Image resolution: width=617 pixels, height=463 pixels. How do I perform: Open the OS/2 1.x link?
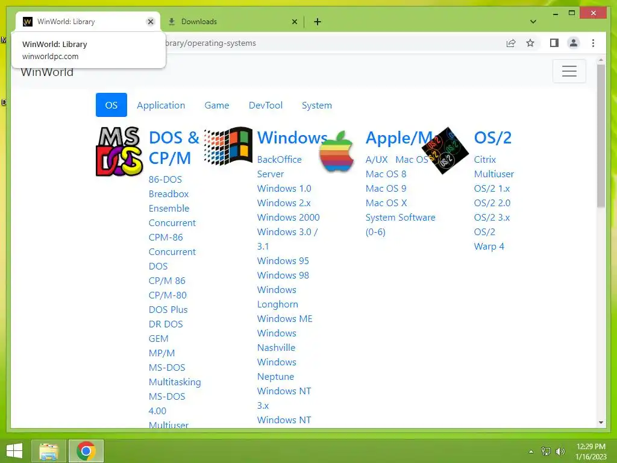coord(492,189)
